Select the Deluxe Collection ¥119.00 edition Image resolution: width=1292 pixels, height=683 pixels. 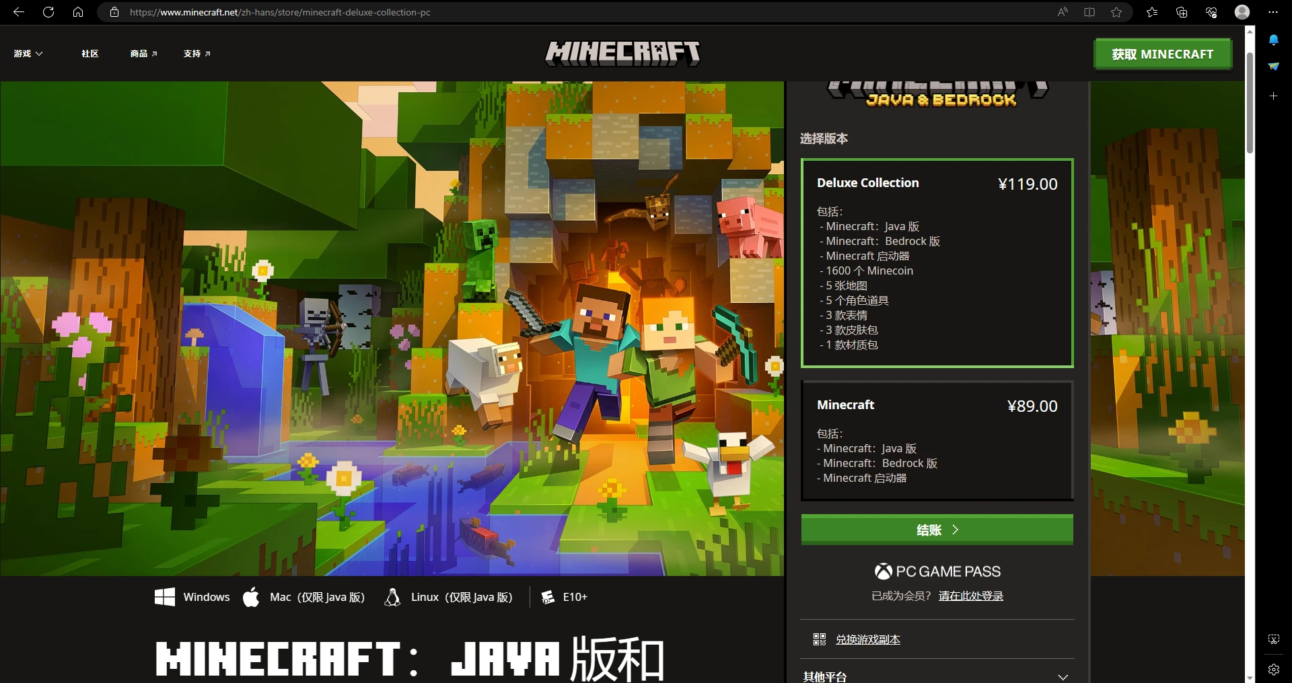pos(937,262)
